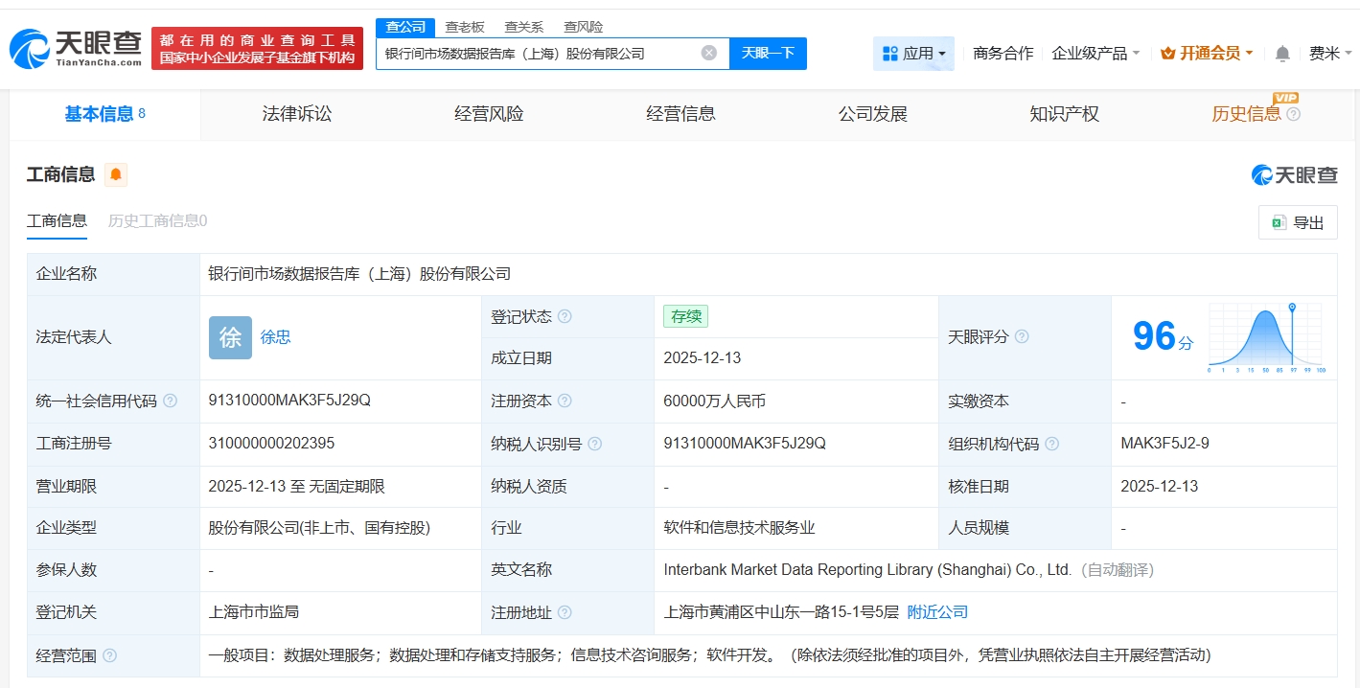Image resolution: width=1360 pixels, height=688 pixels.
Task: Expand the 企业级产品 dropdown
Action: click(1095, 54)
